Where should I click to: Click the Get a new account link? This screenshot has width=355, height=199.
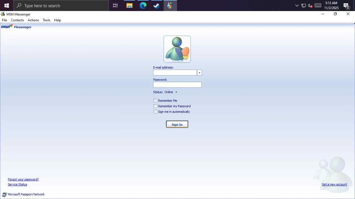[x=334, y=184]
